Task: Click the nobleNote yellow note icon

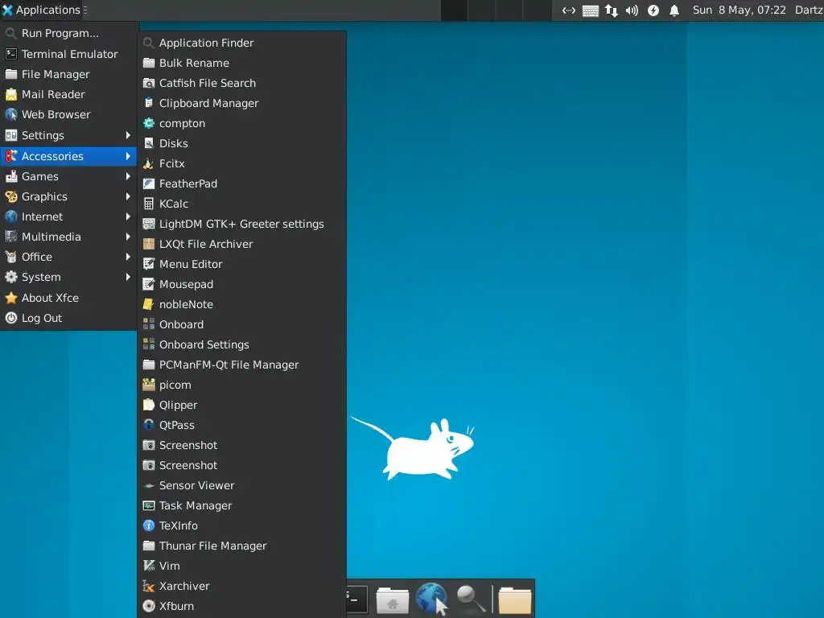Action: [x=149, y=304]
